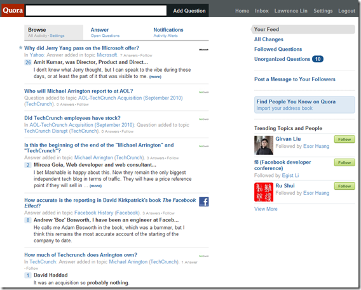
Task: Click View More under trending topics
Action: 266,209
